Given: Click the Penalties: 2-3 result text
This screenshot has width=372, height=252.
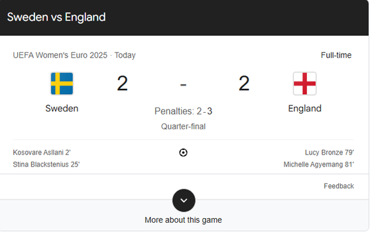Looking at the screenshot, I should [x=184, y=111].
